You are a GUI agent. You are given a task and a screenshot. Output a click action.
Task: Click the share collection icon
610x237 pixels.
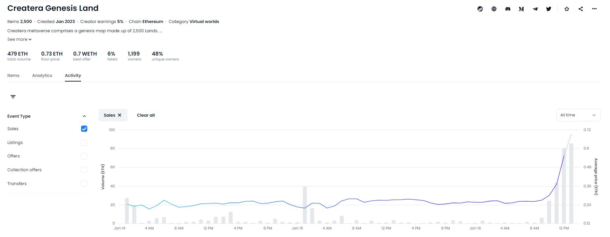(x=581, y=9)
